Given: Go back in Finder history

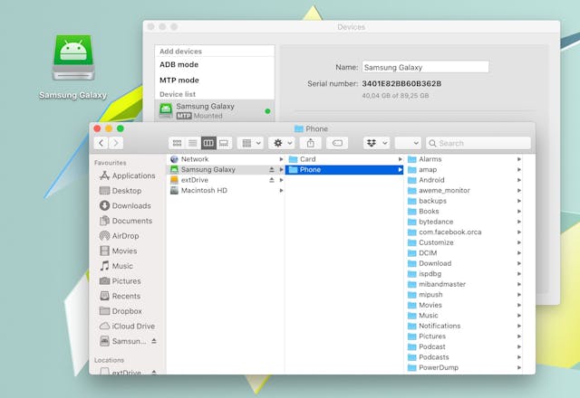Looking at the screenshot, I should (x=101, y=143).
